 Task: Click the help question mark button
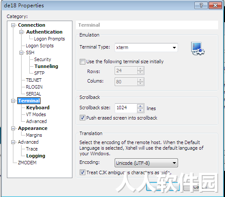tap(201, 6)
